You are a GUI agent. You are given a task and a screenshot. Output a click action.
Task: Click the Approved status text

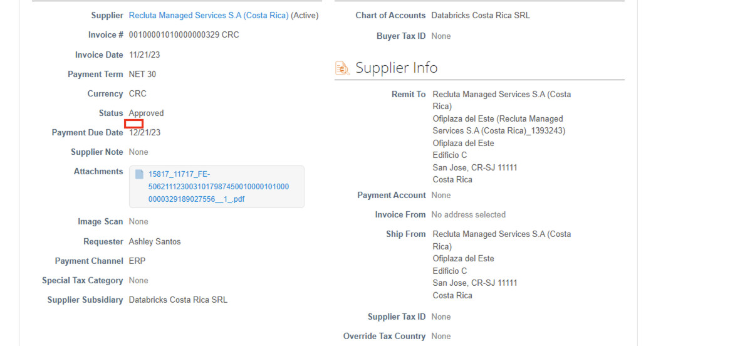146,113
